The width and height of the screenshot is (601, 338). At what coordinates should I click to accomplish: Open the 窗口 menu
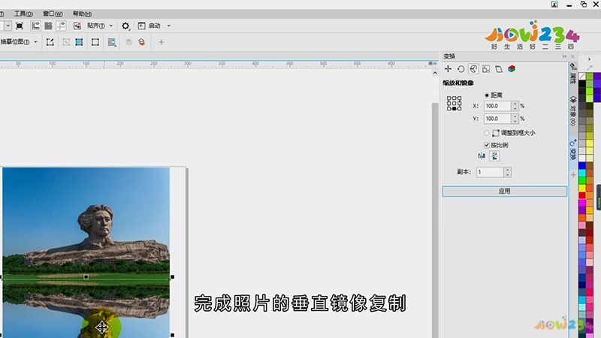tap(53, 14)
